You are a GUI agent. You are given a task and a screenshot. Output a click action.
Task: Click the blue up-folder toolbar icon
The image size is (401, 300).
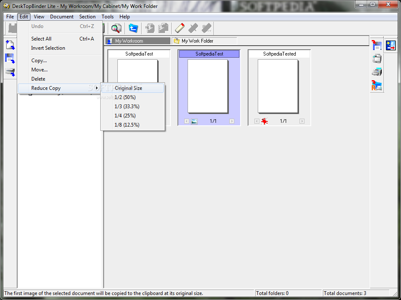133,28
